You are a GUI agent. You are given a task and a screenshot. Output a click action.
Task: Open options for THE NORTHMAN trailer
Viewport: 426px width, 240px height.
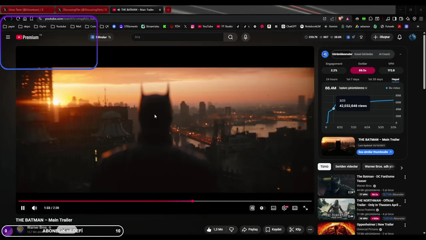click(x=405, y=201)
